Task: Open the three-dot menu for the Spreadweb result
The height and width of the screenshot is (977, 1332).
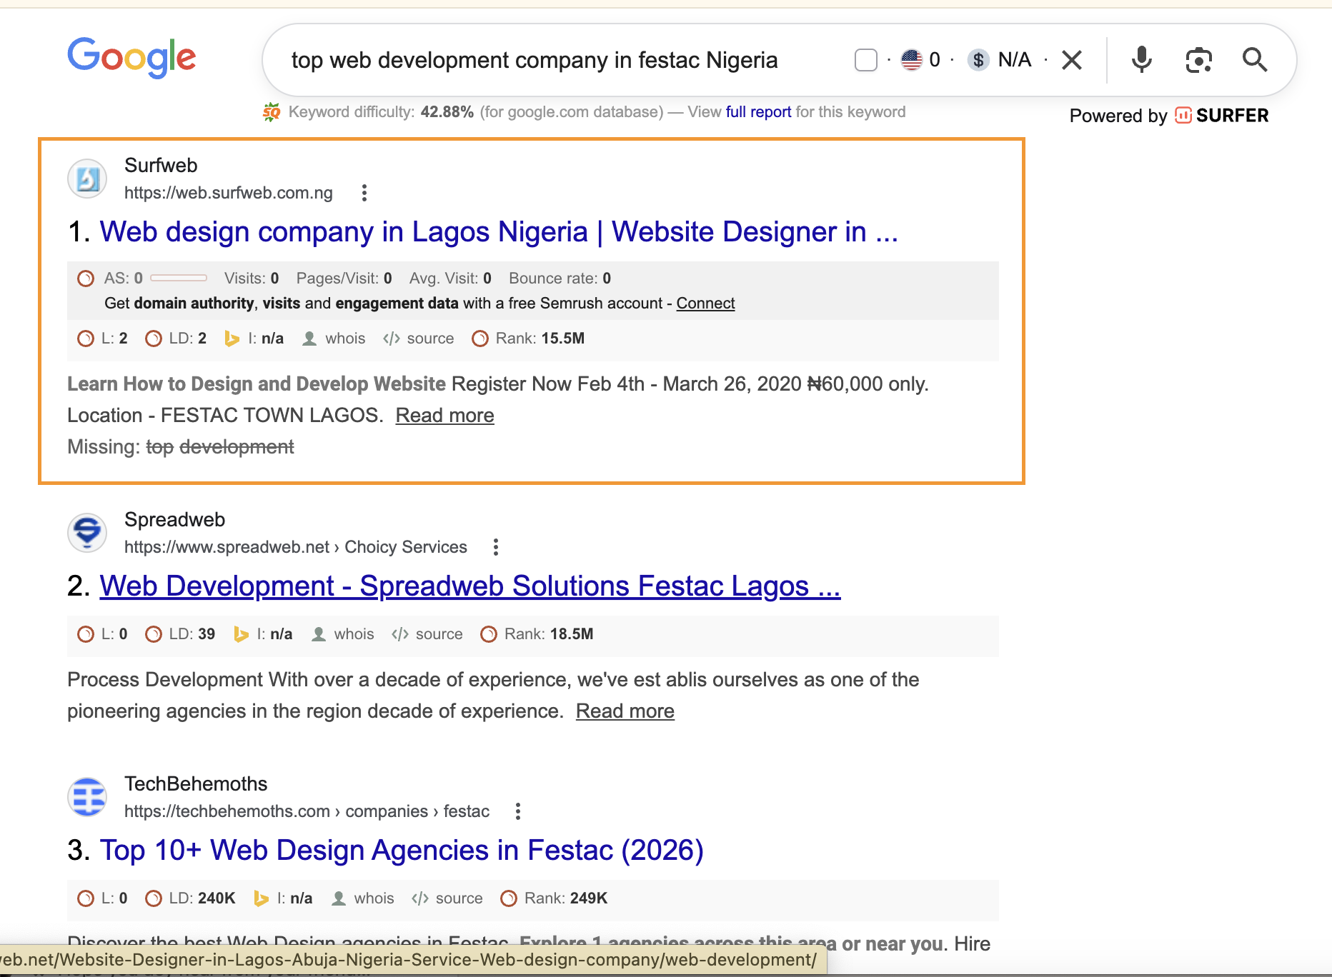Action: 496,547
